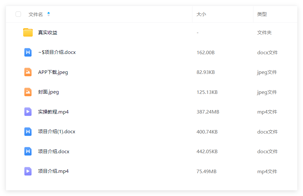This screenshot has height=196, width=303.
Task: Select the 项目介绍.docx file name
Action: click(54, 151)
